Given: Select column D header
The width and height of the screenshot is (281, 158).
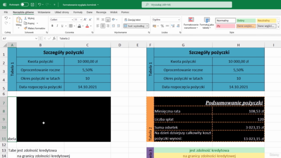Looking at the screenshot, I should pos(119,45).
